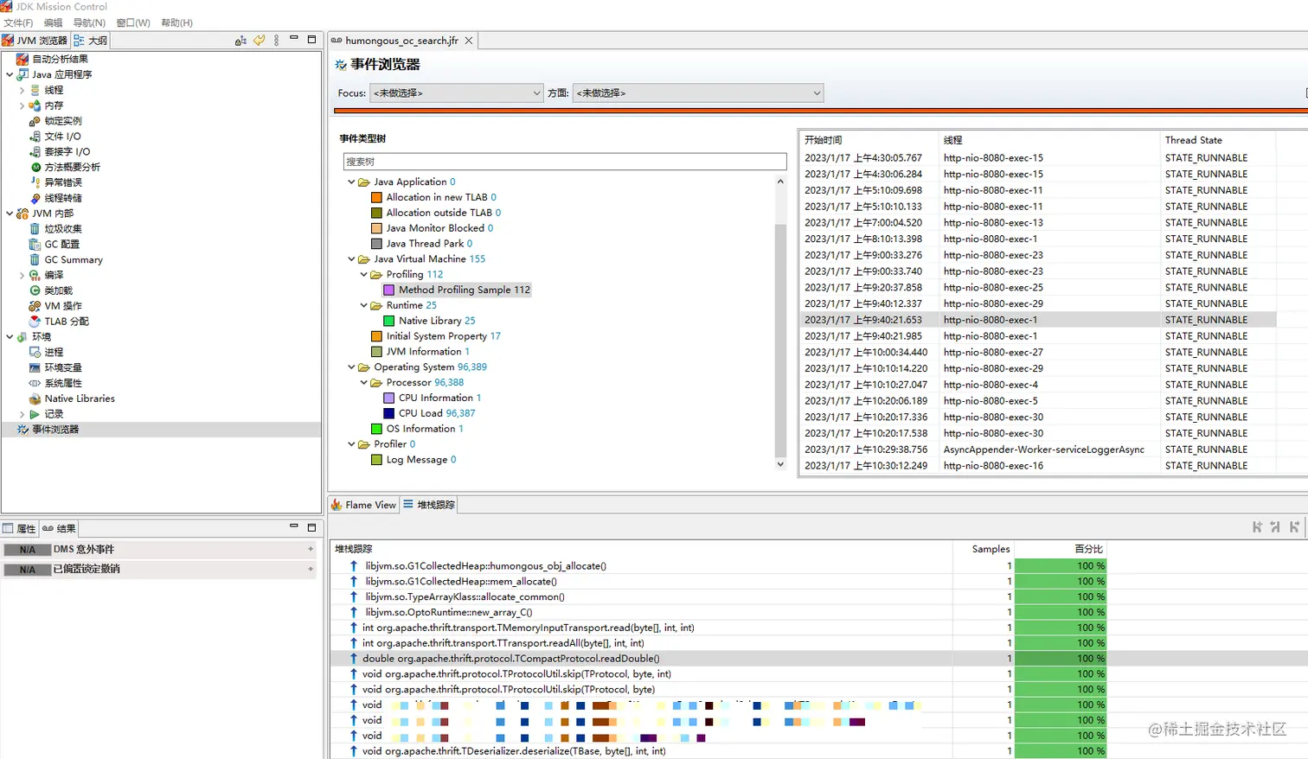Open the 文件(F) menu
The image size is (1308, 759).
coord(18,22)
